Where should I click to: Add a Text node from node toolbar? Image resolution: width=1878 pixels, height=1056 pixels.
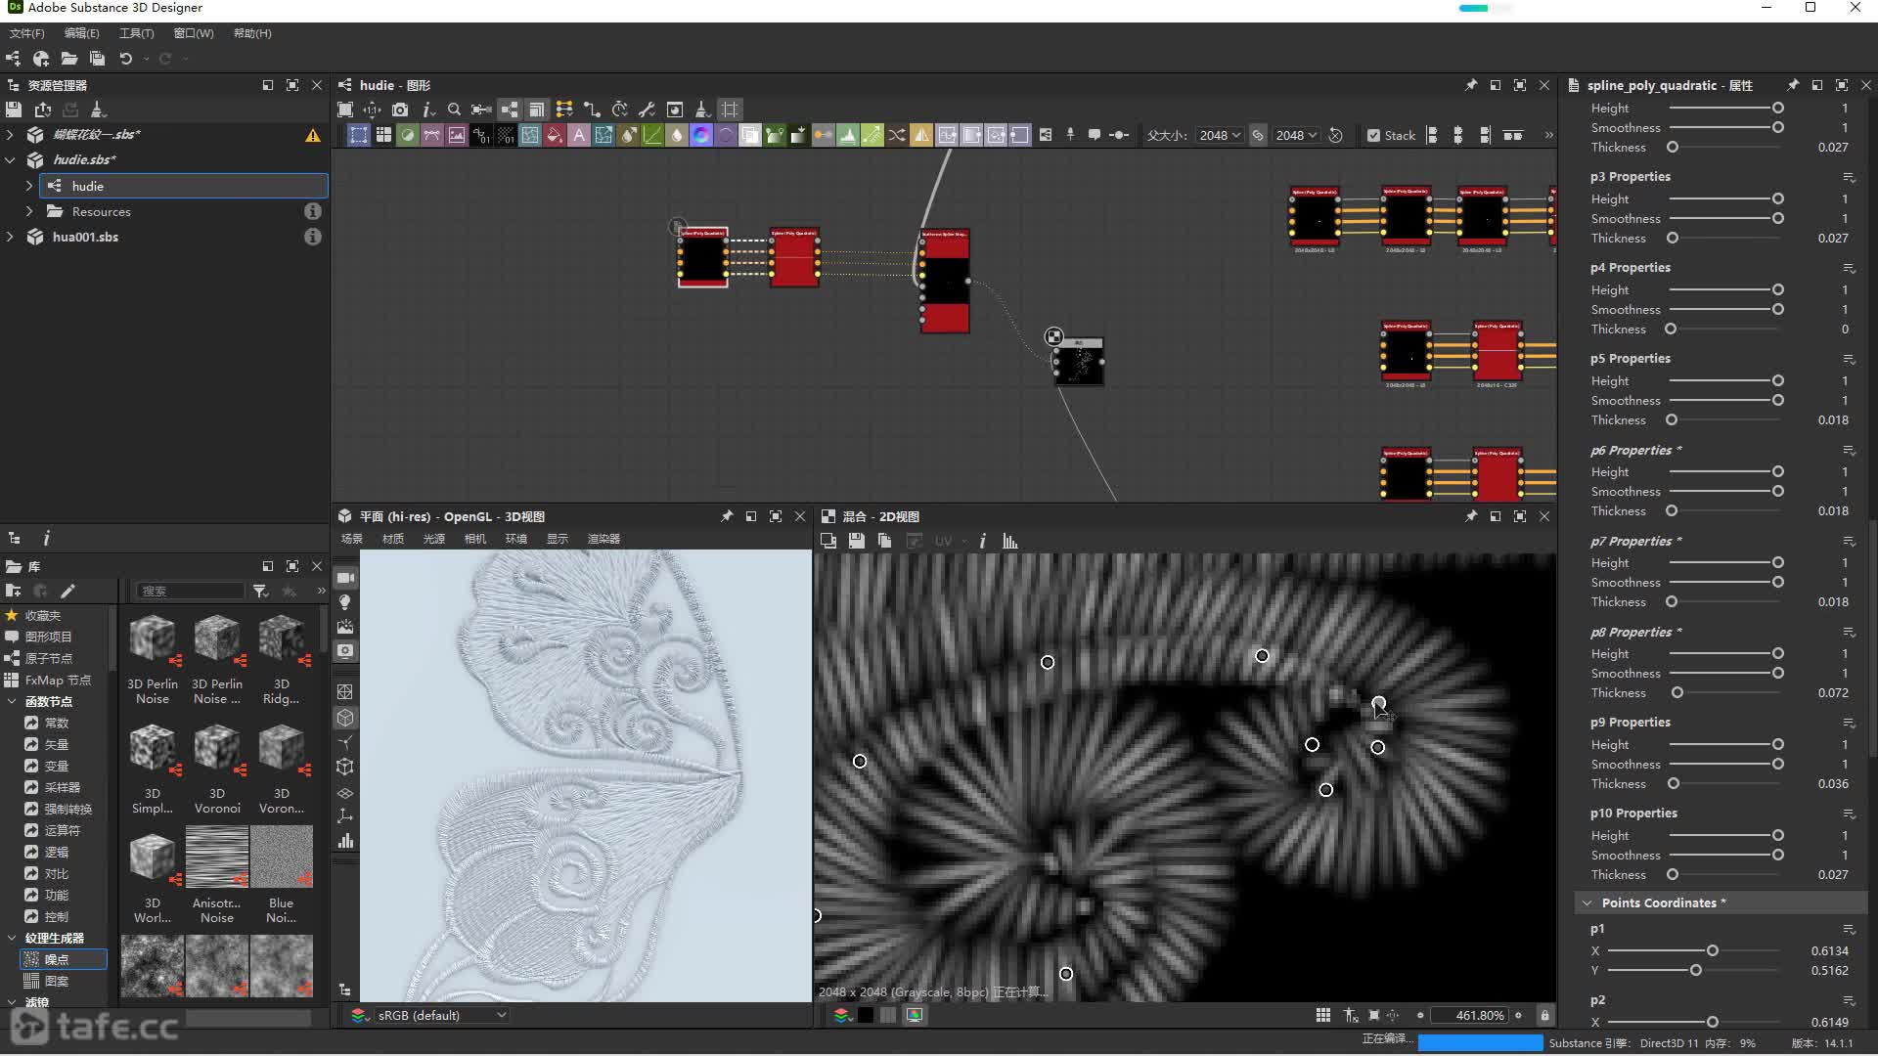click(x=579, y=135)
